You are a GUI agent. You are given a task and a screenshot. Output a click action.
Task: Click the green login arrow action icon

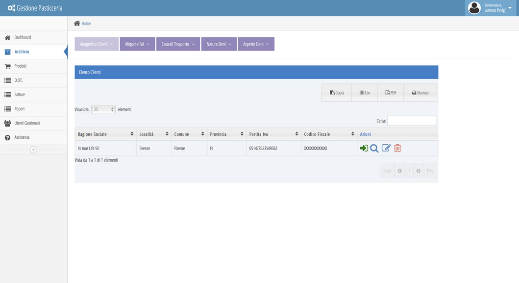364,148
